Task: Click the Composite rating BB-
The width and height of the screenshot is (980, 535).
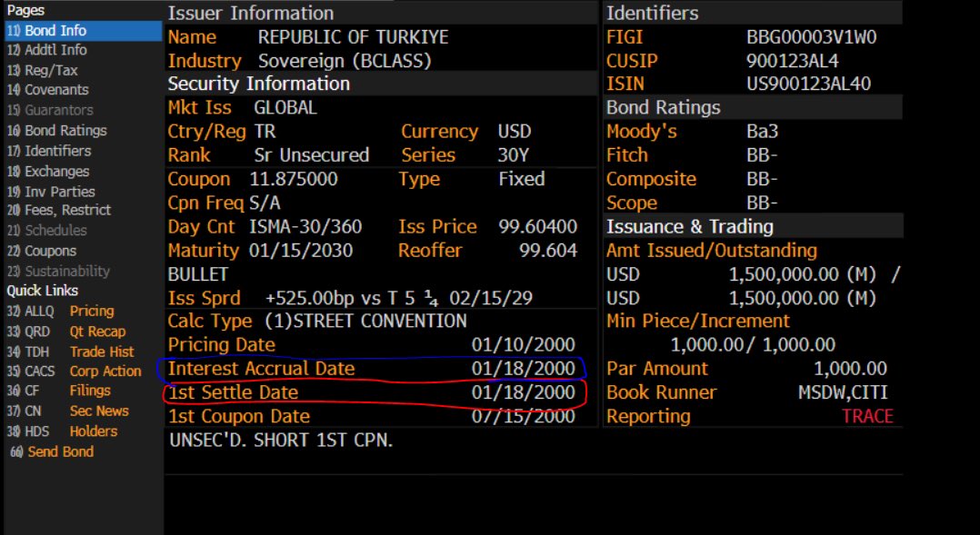Action: (762, 179)
